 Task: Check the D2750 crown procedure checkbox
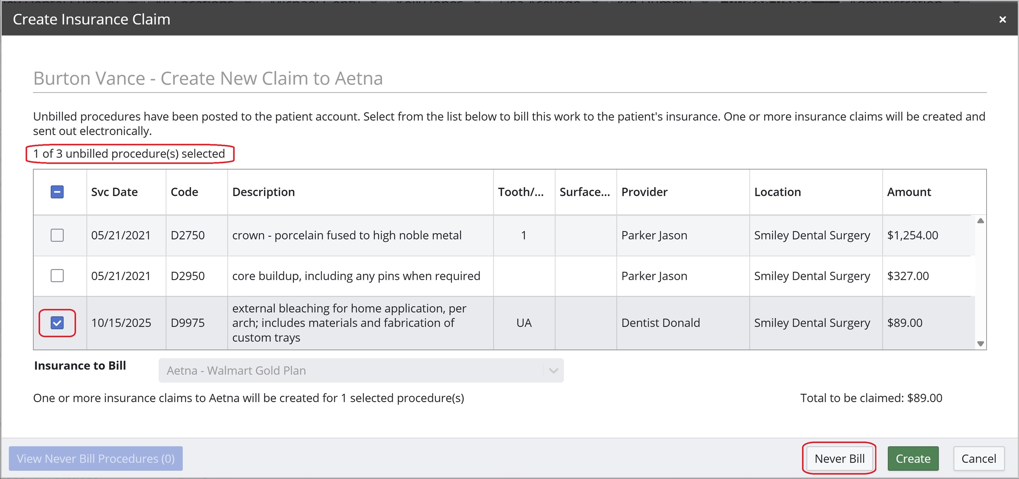point(57,235)
